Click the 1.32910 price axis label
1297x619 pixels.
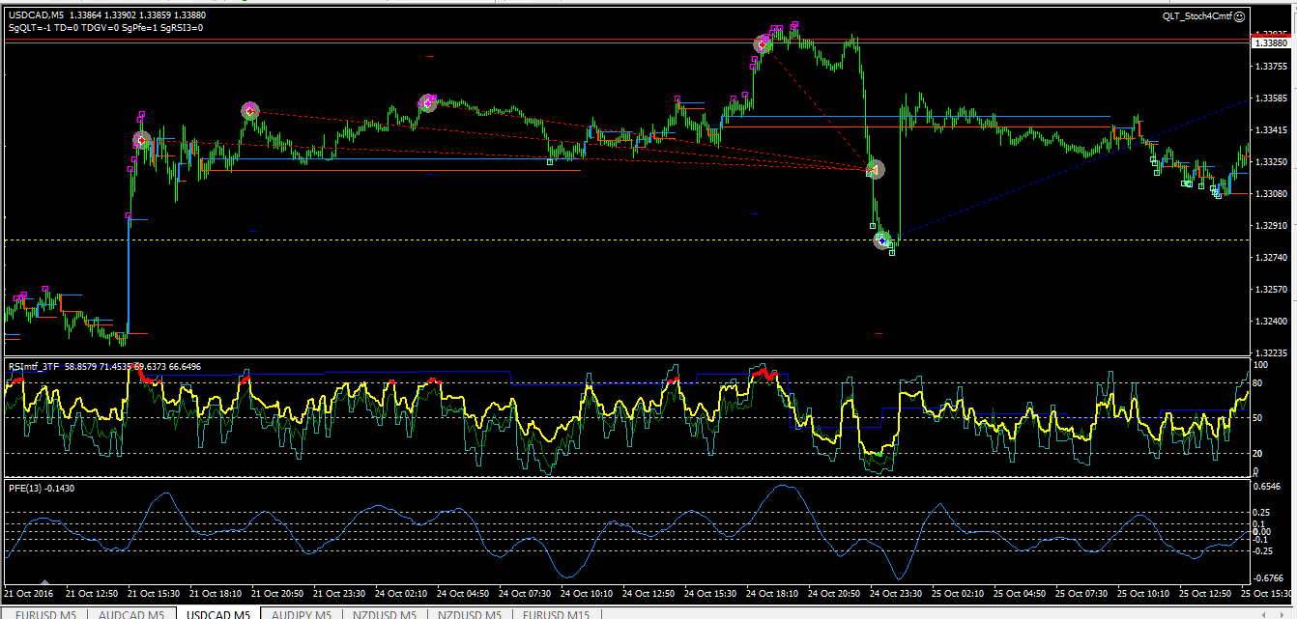pos(1271,226)
